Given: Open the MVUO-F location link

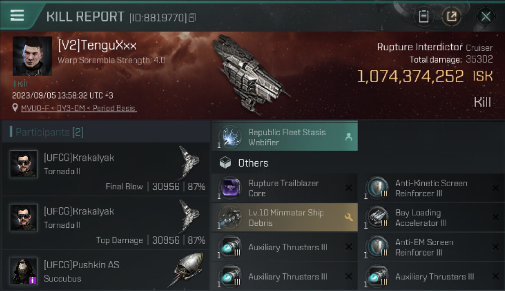Looking at the screenshot, I should (x=78, y=108).
